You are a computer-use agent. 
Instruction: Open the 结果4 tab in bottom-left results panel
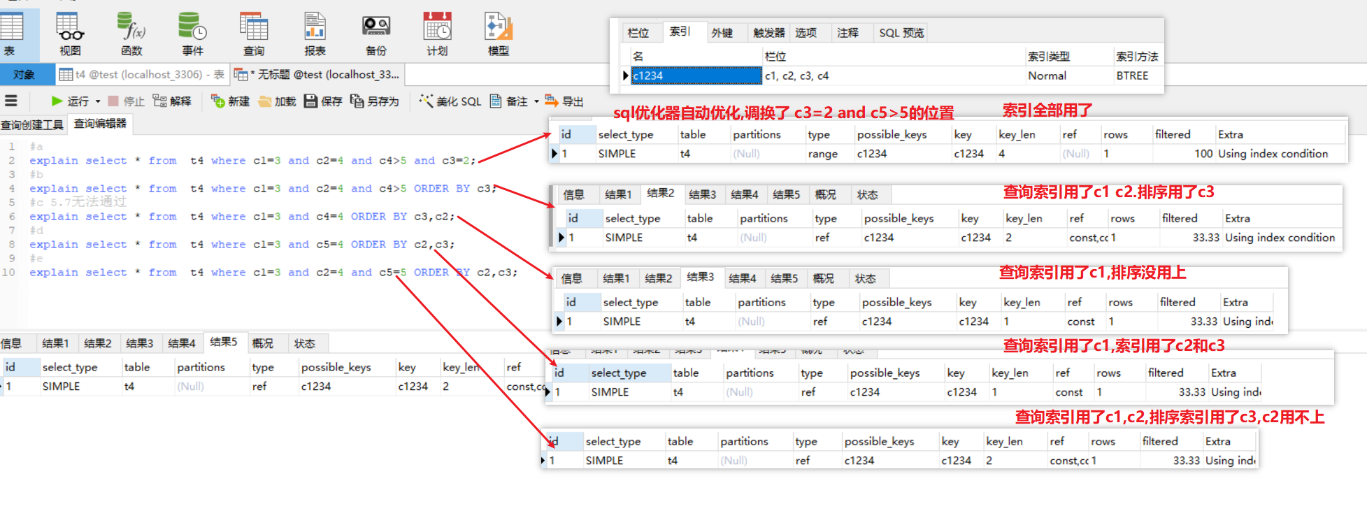tap(181, 343)
